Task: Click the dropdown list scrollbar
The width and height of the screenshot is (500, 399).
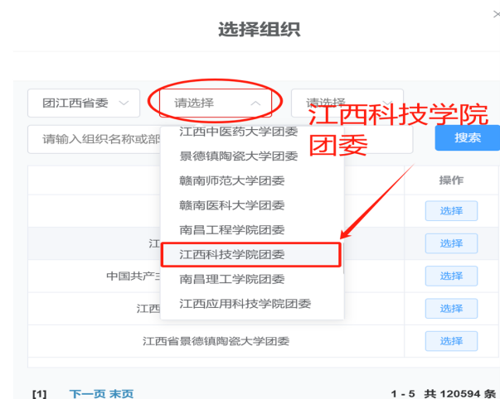Action: tap(343, 258)
